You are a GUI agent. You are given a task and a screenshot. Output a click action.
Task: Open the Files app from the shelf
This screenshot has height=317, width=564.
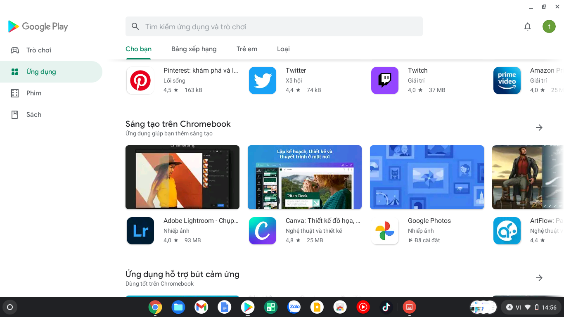point(178,307)
